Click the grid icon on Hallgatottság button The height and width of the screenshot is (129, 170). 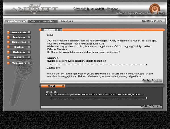pyautogui.click(x=29, y=42)
